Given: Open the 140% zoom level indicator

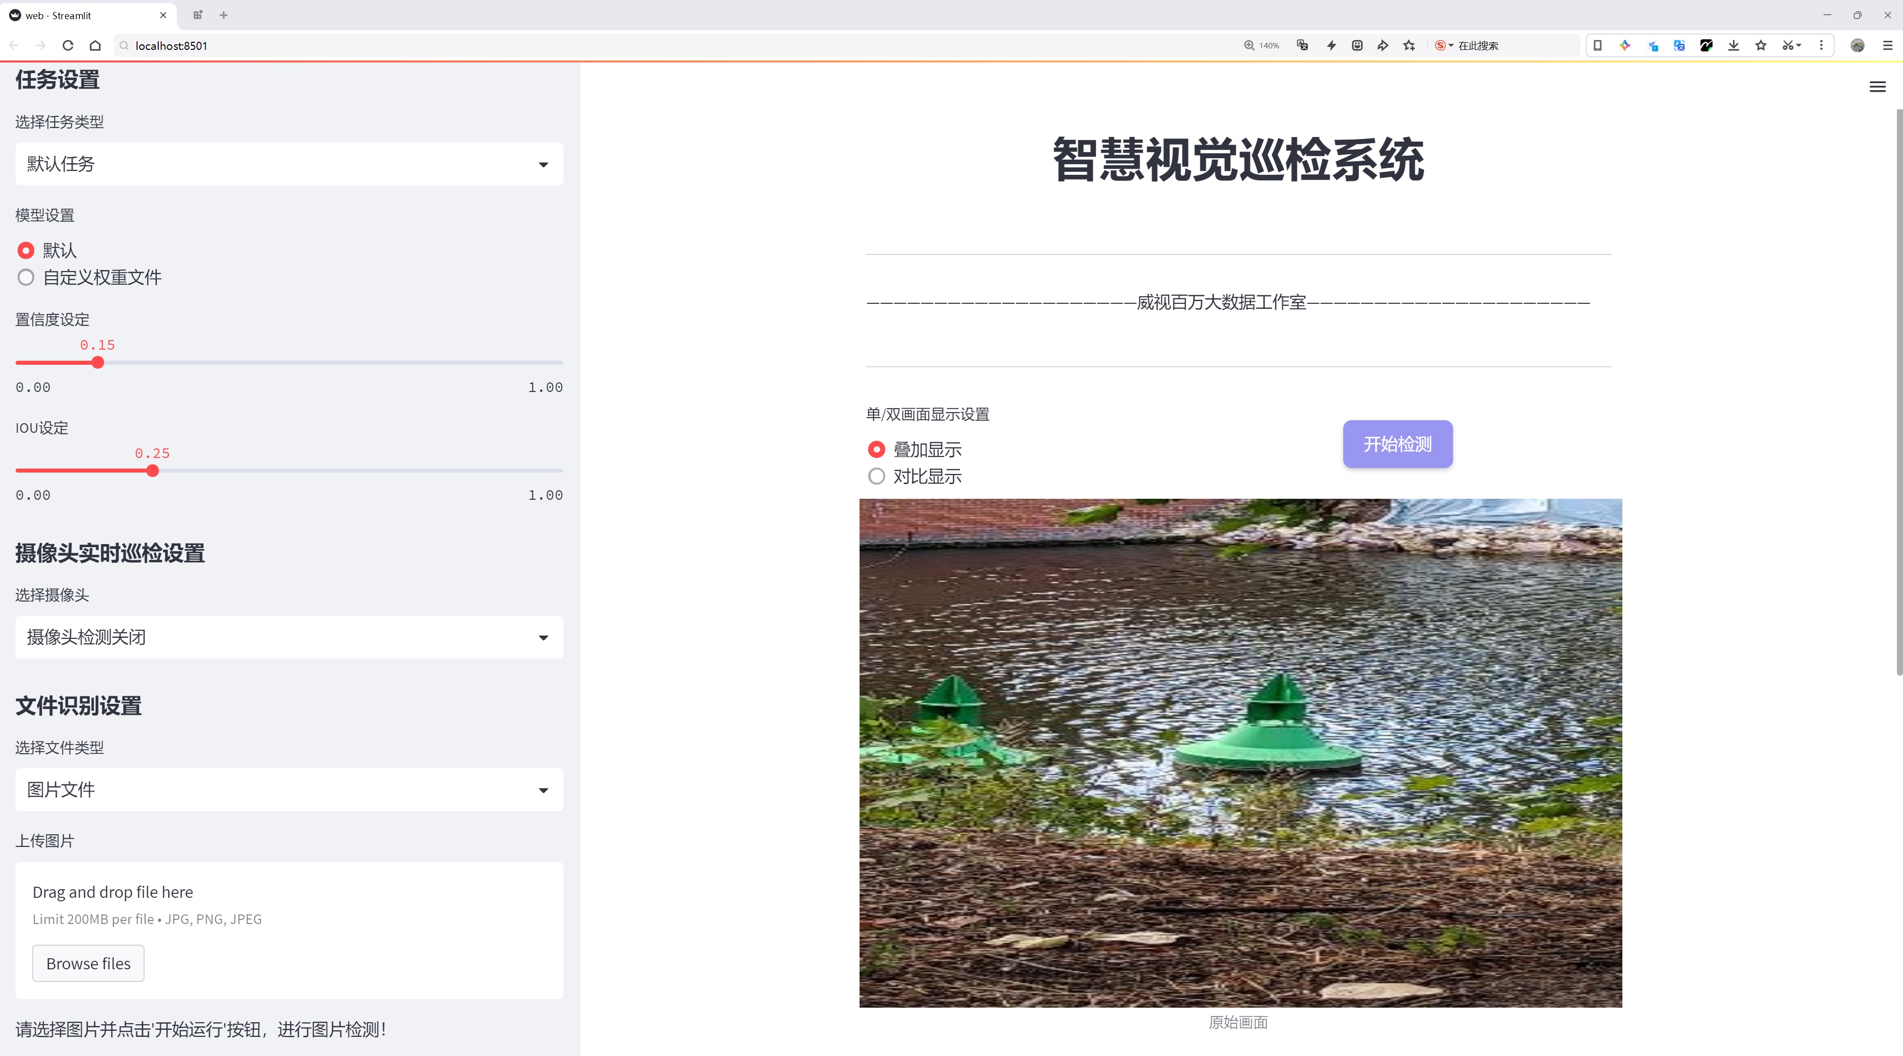Looking at the screenshot, I should [1262, 46].
